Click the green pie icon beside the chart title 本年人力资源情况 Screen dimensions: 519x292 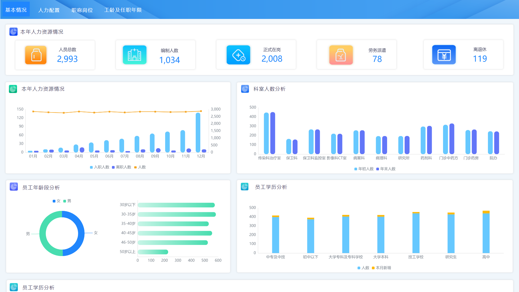pos(13,89)
